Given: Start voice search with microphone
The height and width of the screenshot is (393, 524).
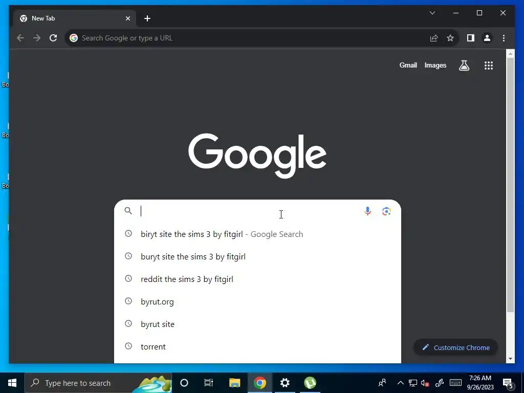Looking at the screenshot, I should (x=367, y=211).
